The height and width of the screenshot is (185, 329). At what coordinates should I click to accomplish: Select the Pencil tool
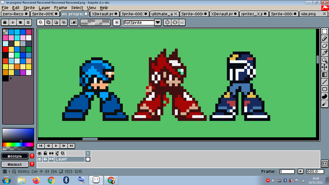pyautogui.click(x=325, y=38)
